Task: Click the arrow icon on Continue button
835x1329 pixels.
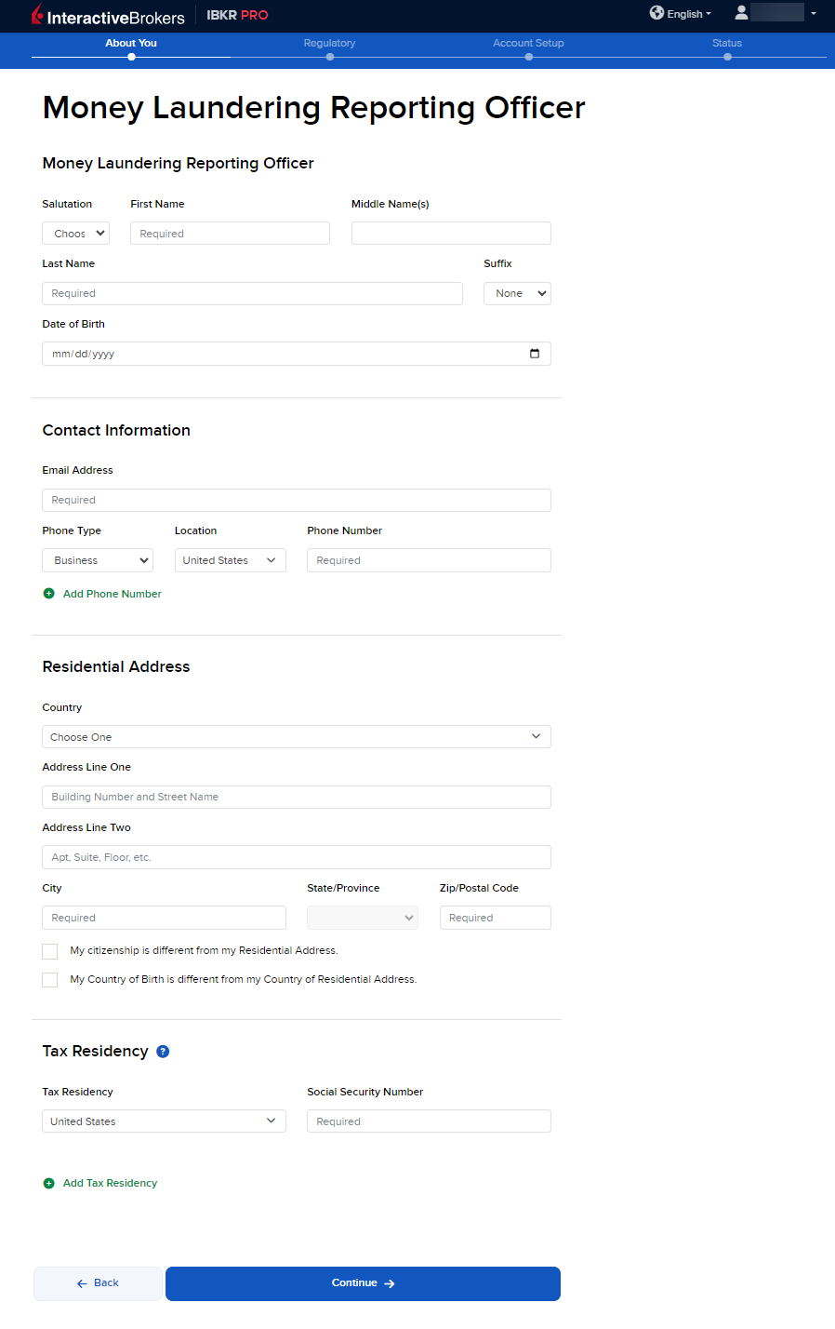Action: pyautogui.click(x=390, y=1283)
